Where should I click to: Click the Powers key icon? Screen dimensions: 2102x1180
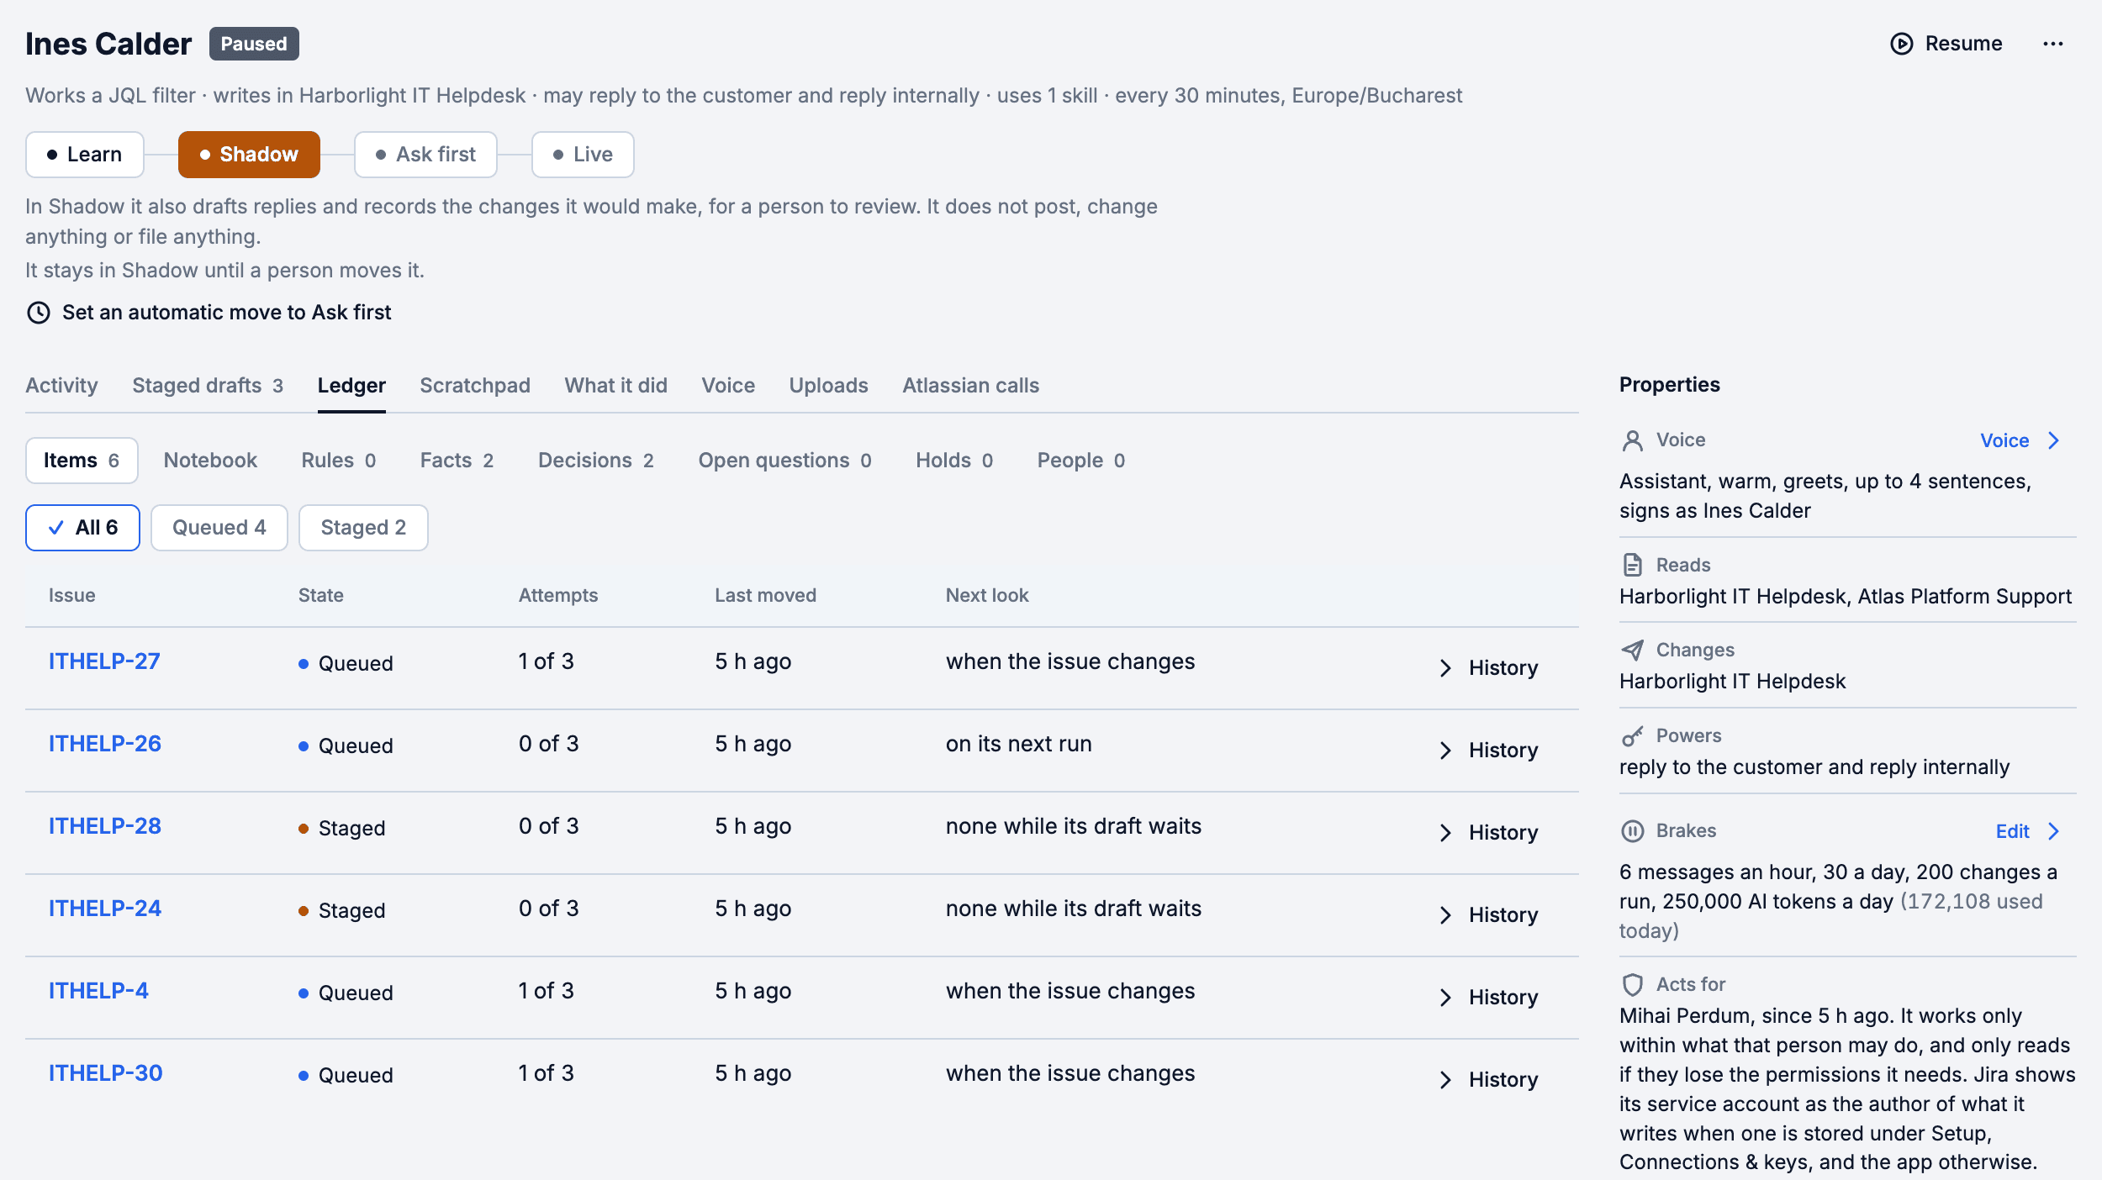click(1632, 735)
